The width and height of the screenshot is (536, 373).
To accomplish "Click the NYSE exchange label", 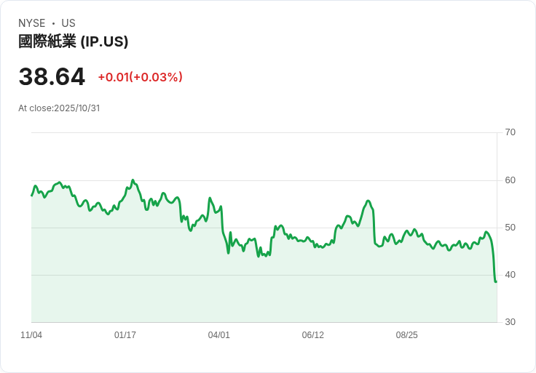I will 32,23.
